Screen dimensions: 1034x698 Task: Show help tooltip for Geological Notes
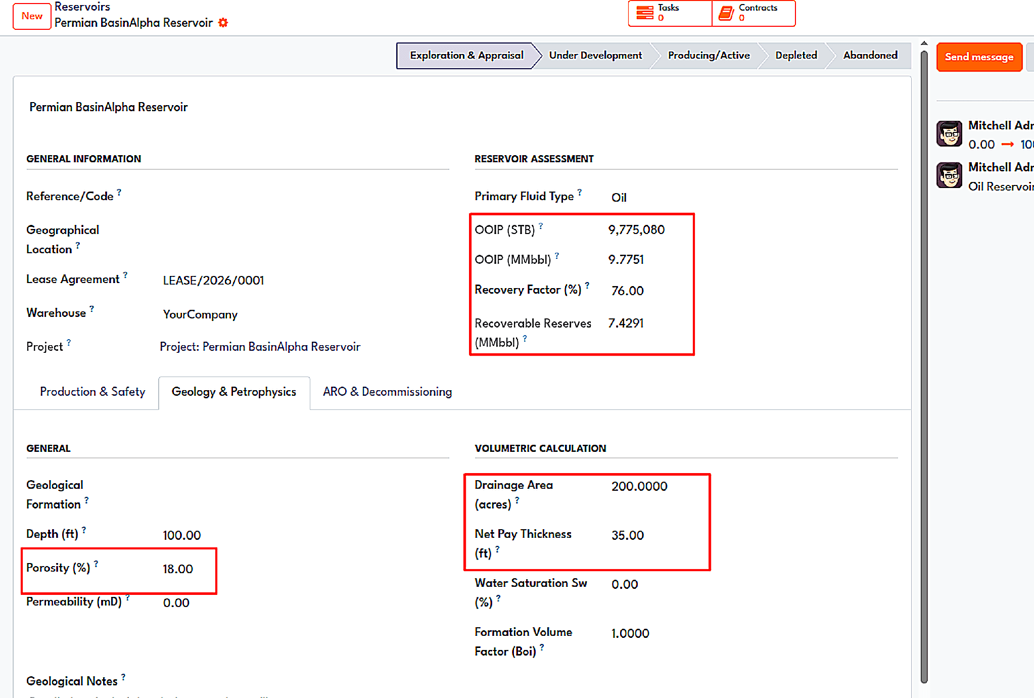tap(123, 677)
